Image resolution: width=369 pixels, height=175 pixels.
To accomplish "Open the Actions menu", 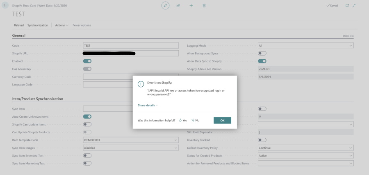I will [x=61, y=25].
